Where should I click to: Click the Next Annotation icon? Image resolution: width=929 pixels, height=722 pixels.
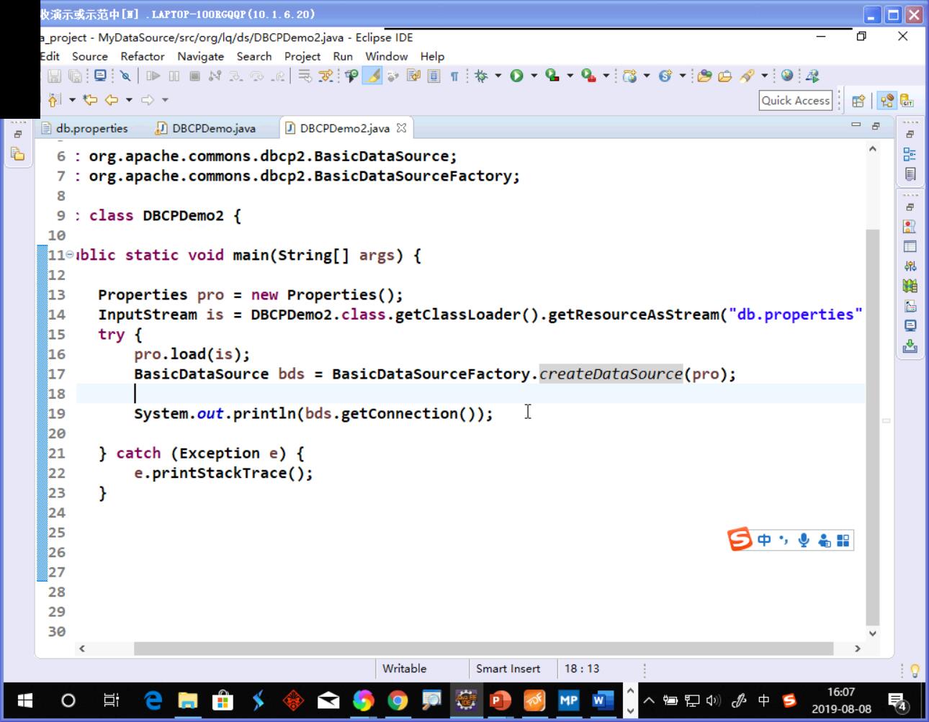(55, 100)
